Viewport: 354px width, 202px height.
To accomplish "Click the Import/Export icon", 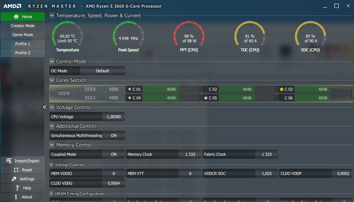I will pyautogui.click(x=9, y=161).
